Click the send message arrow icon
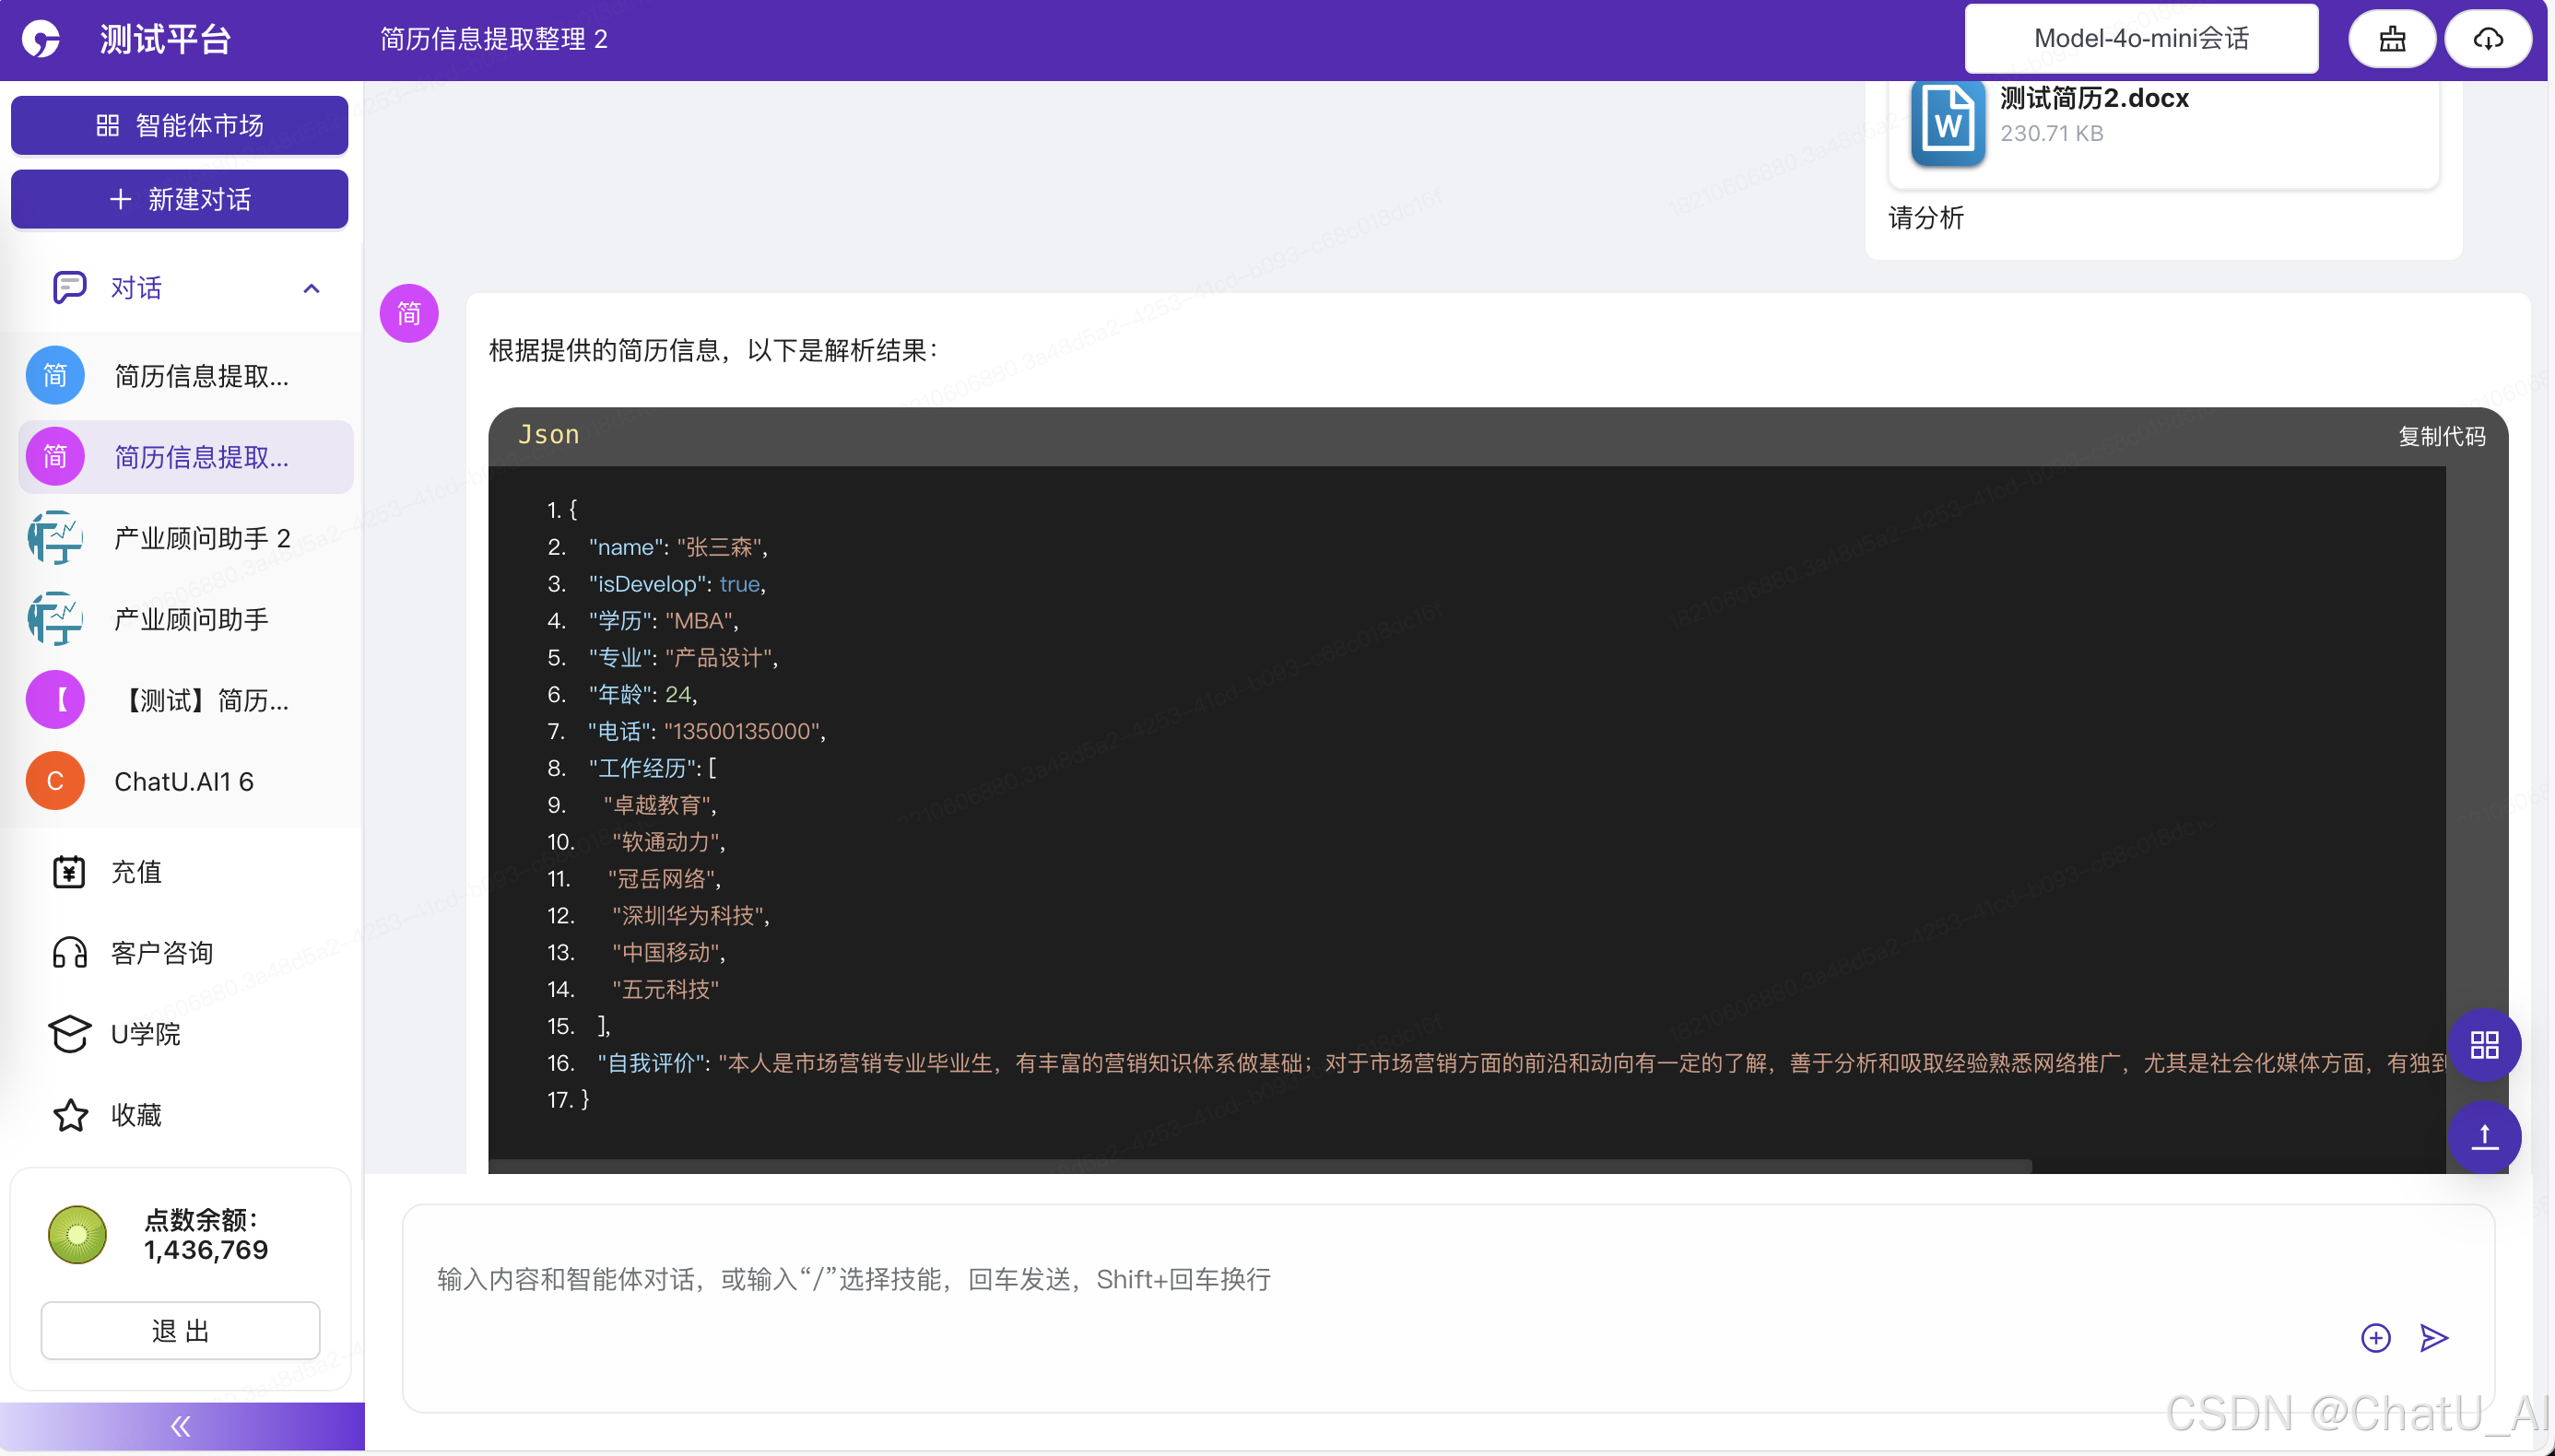 pos(2433,1337)
